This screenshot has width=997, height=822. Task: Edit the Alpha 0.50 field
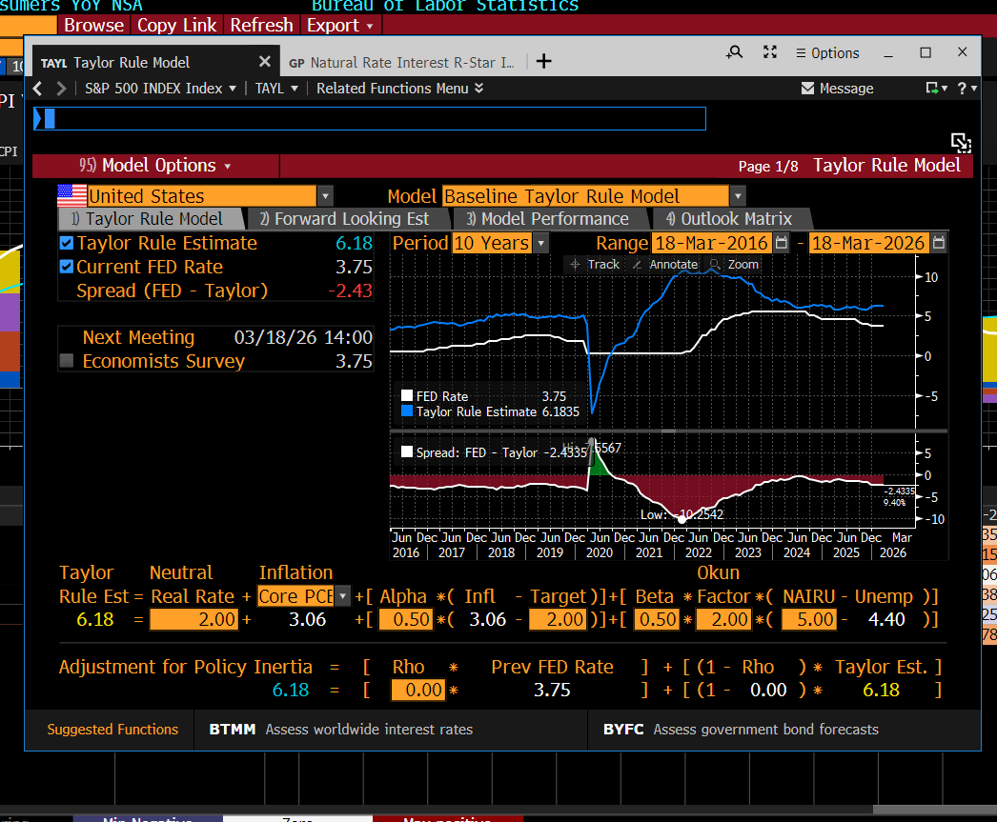click(405, 619)
